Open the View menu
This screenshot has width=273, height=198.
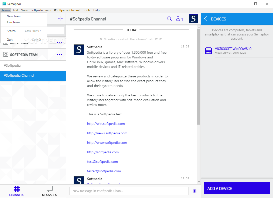coord(24,10)
